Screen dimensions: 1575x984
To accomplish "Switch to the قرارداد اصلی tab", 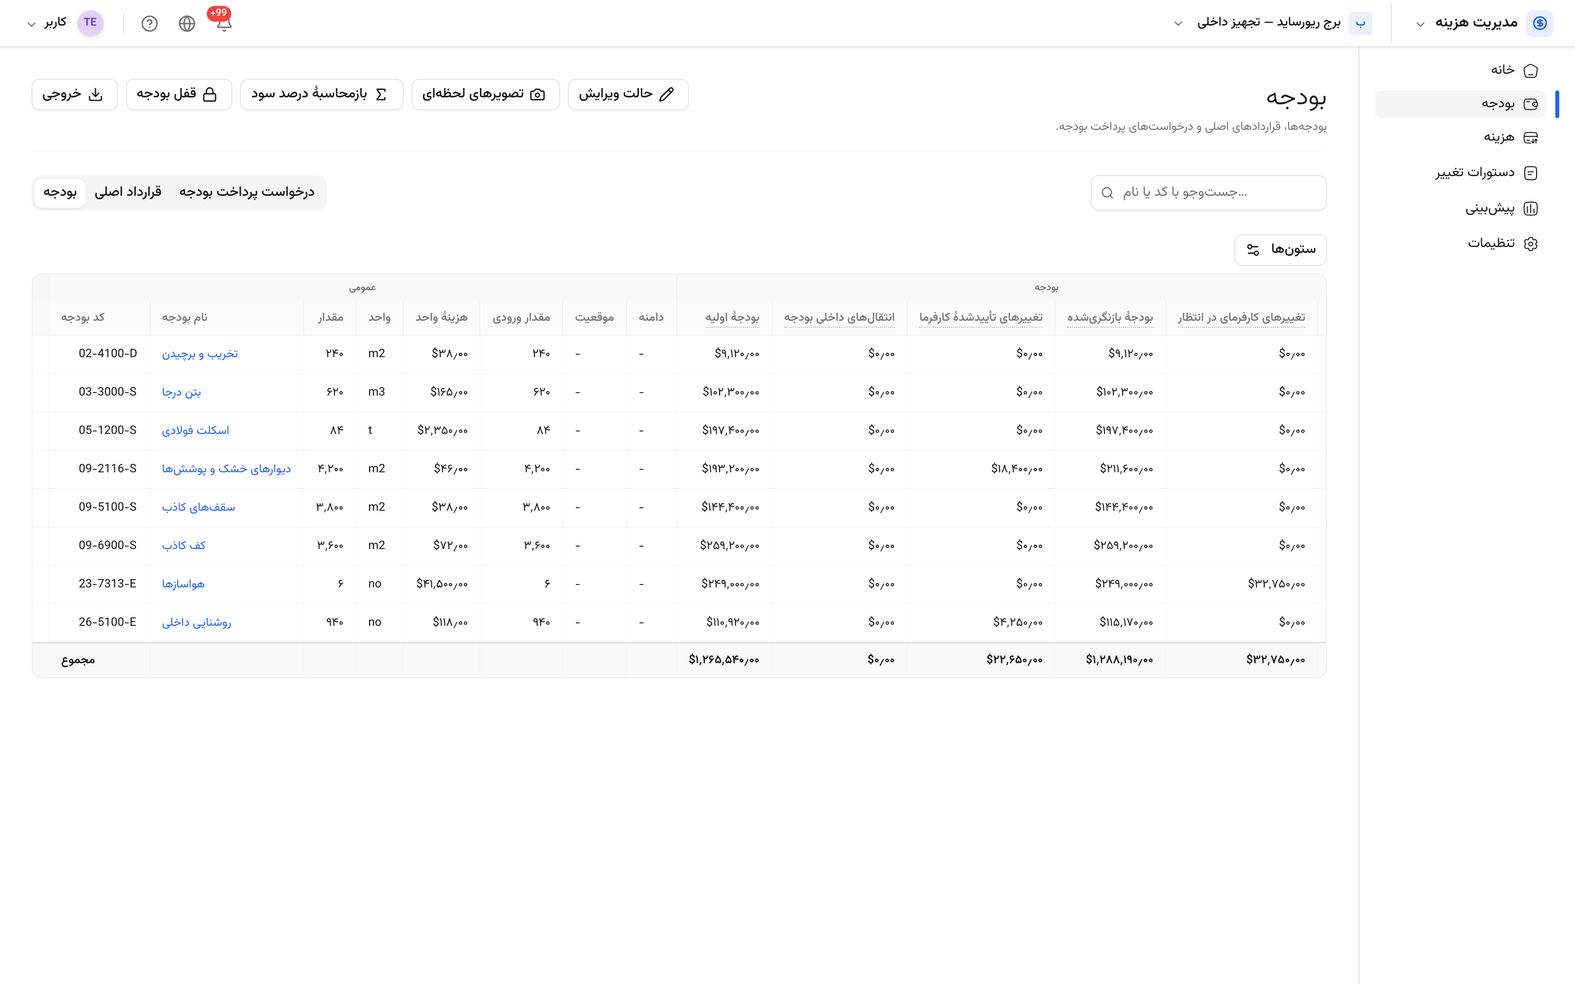I will click(128, 192).
